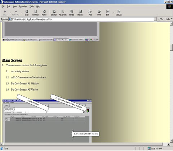
Task: Click the Stop toolbar icon
Action: (27, 13)
